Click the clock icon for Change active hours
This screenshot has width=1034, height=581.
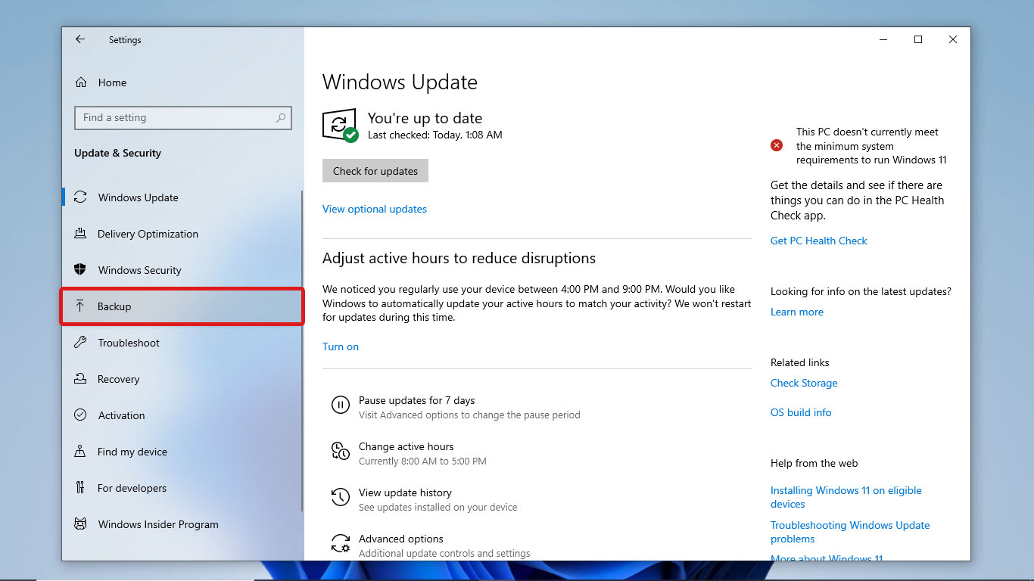tap(341, 452)
